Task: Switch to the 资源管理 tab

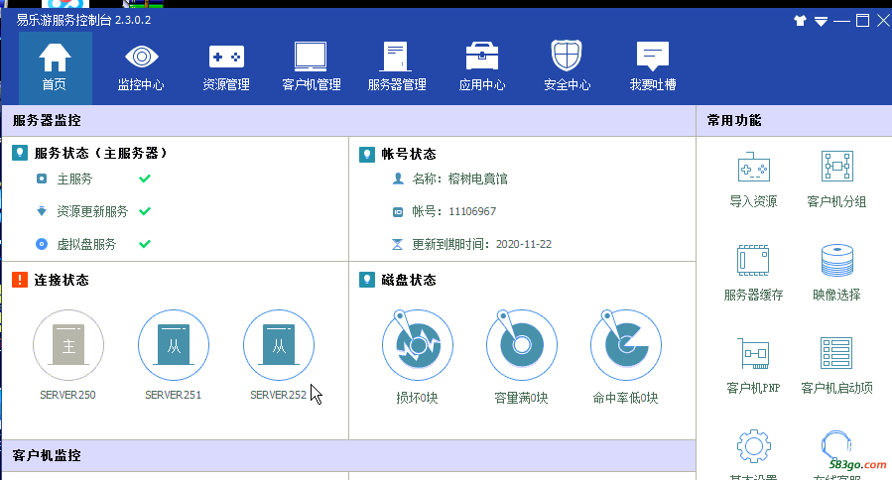Action: [226, 66]
